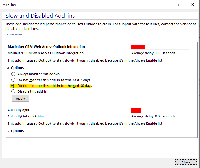Click the Maximizer CRM delay progress bar

point(160,47)
